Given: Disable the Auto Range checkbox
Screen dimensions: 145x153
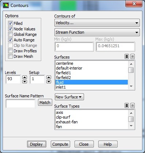Looking at the screenshot, I should click(x=10, y=40).
